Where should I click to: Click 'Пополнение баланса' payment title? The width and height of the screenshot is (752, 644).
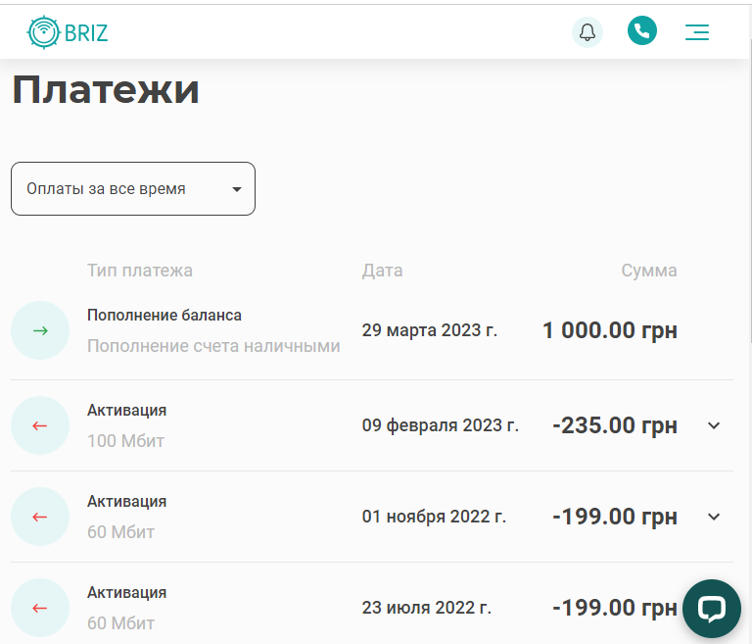pos(164,316)
